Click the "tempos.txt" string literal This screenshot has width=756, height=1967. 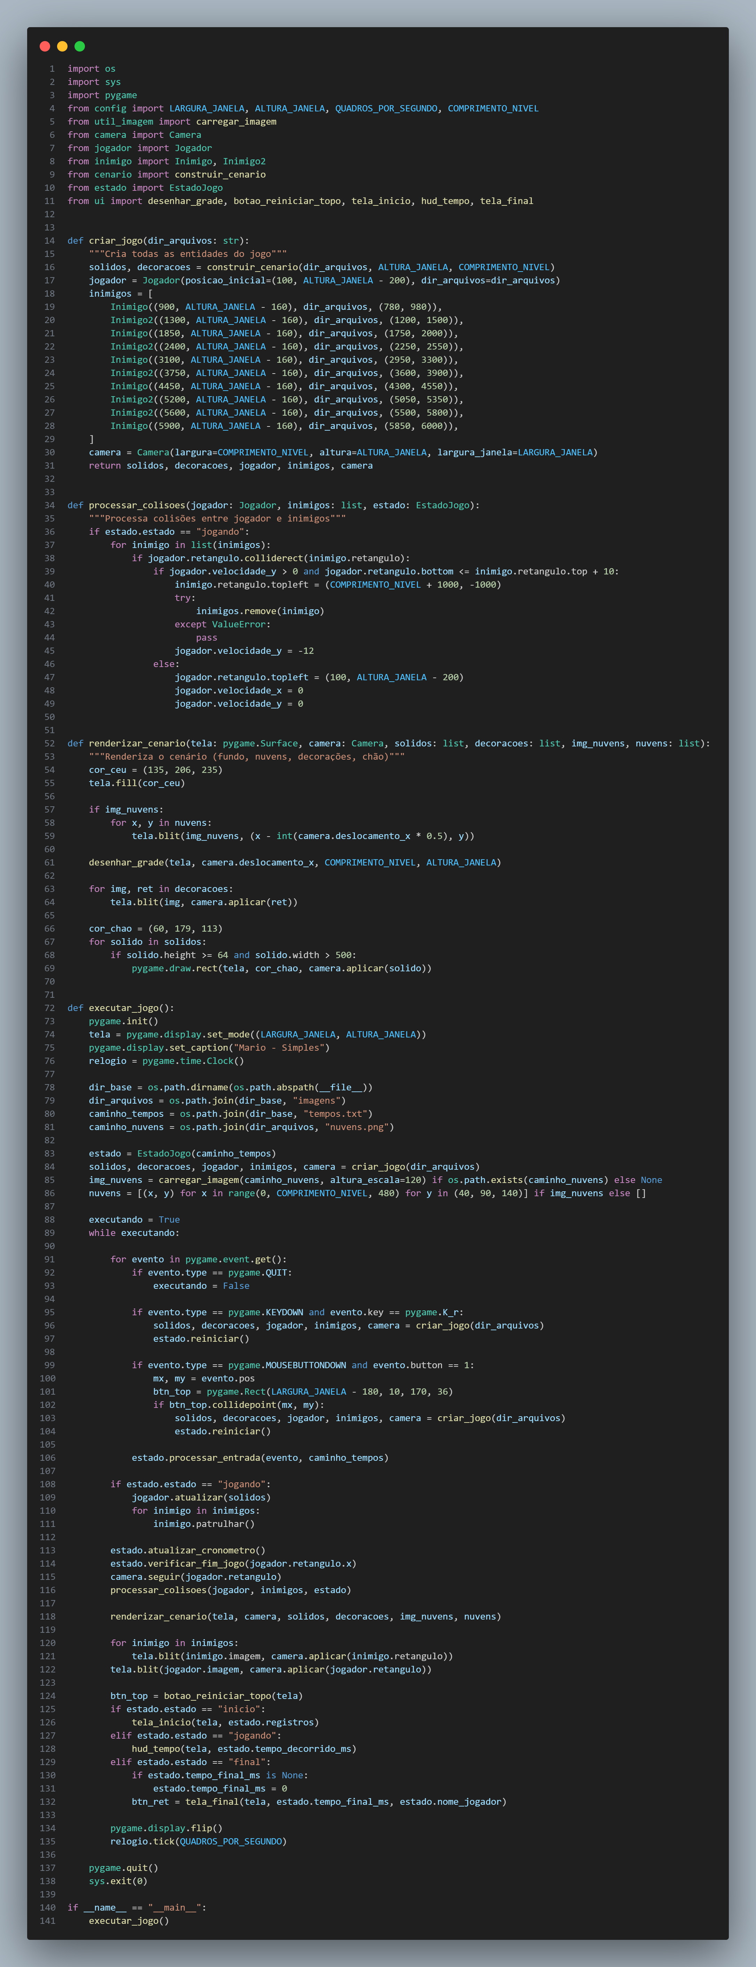click(x=335, y=1114)
